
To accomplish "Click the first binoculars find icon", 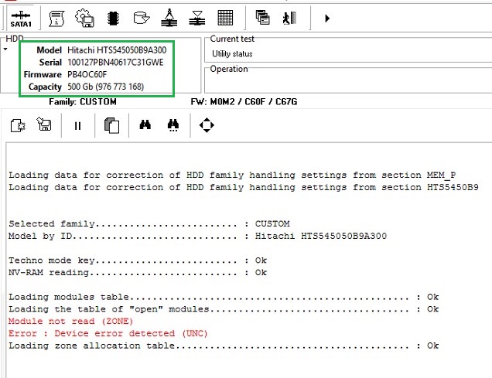I will pos(145,125).
